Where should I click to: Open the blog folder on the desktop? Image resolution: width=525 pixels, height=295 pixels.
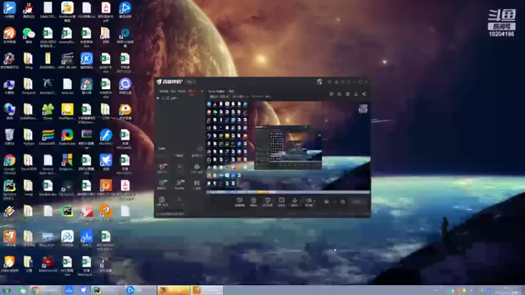(28, 60)
